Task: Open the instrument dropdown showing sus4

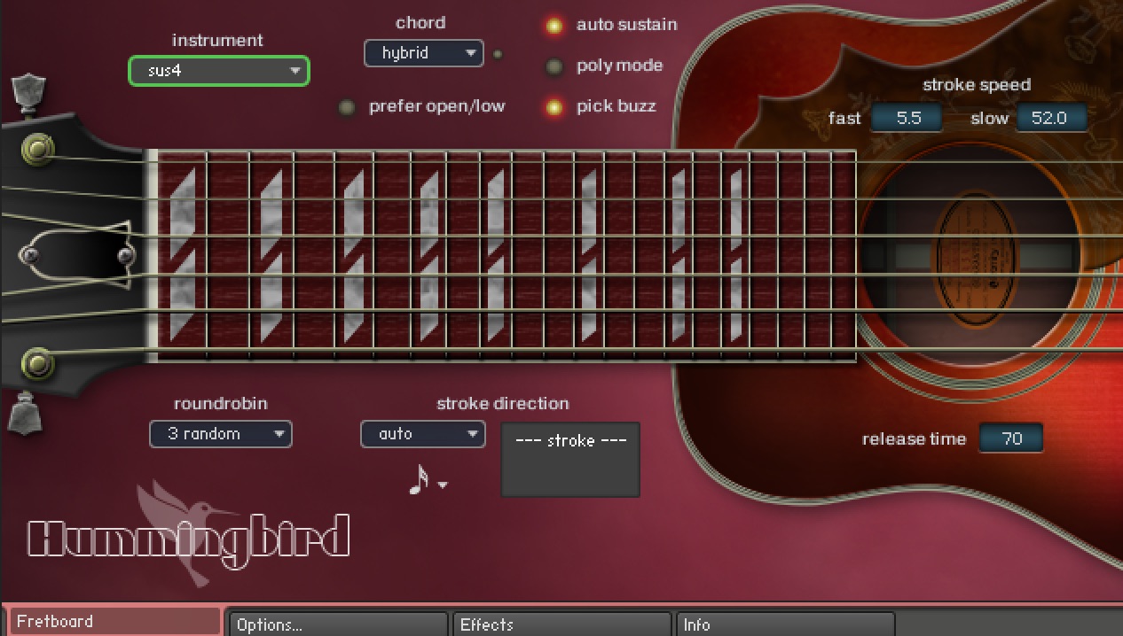Action: pos(219,71)
